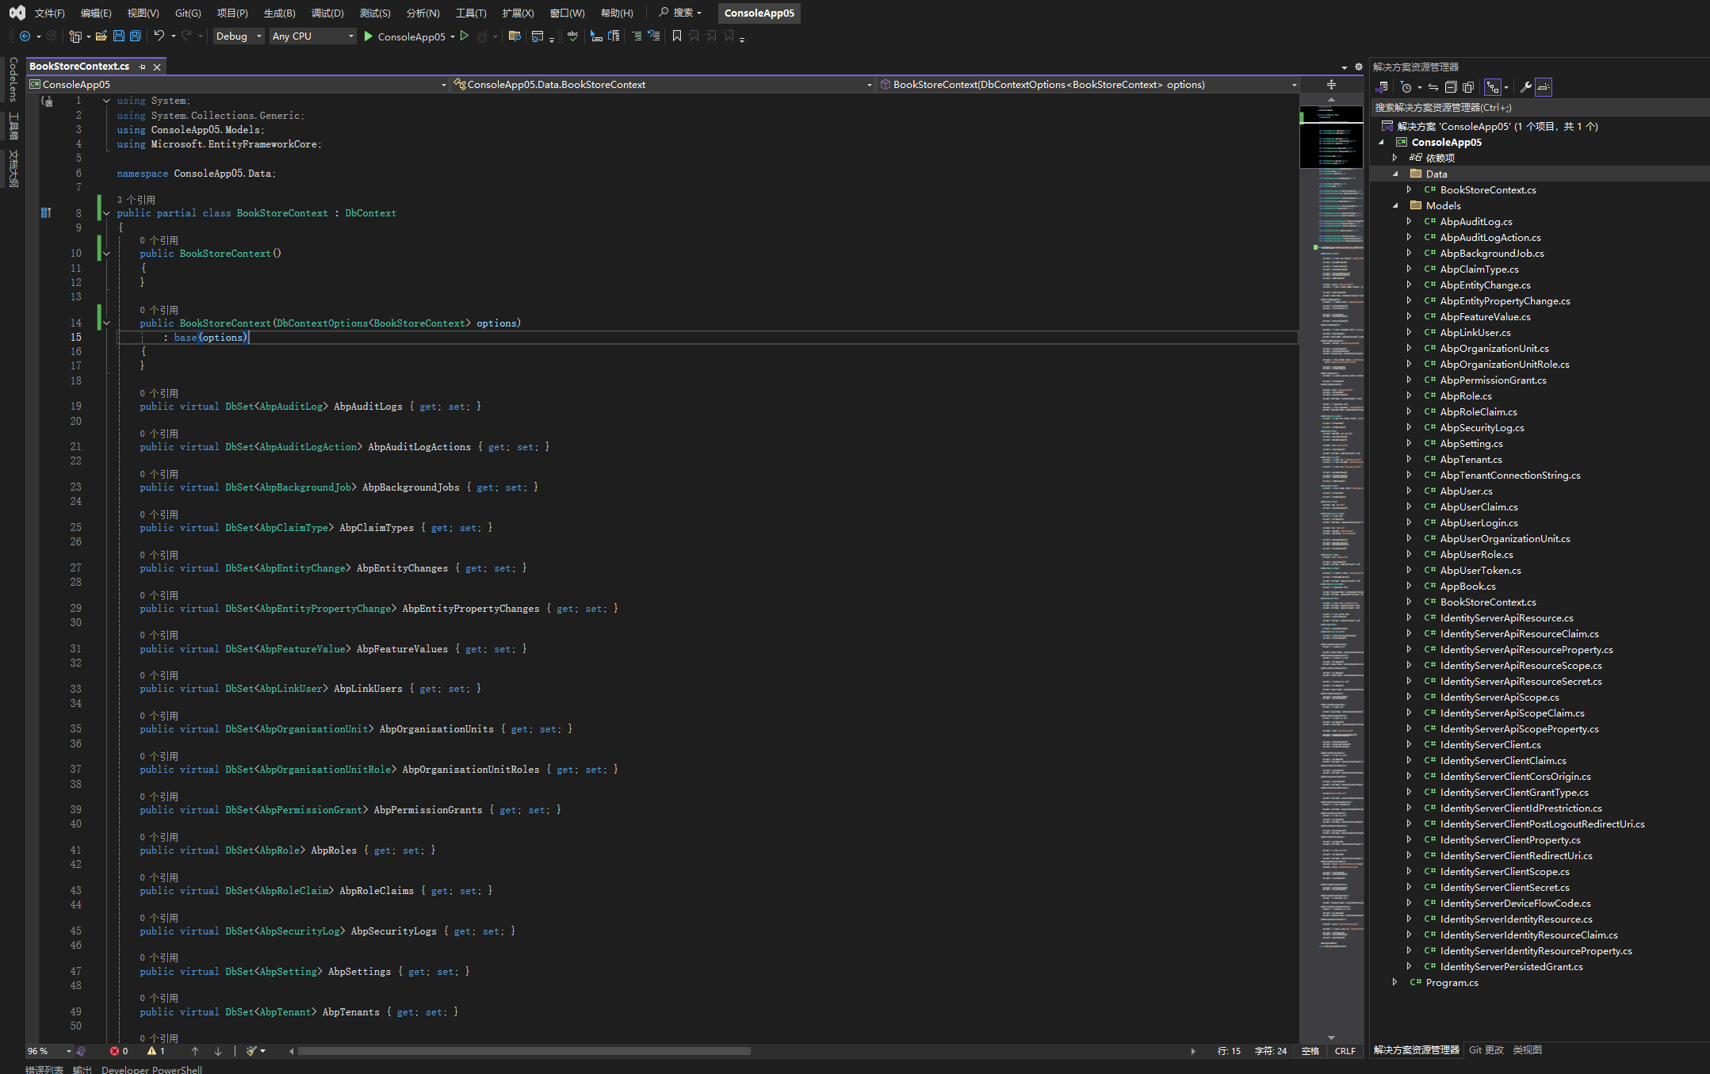
Task: Open the 调试(D) menu
Action: pos(327,13)
